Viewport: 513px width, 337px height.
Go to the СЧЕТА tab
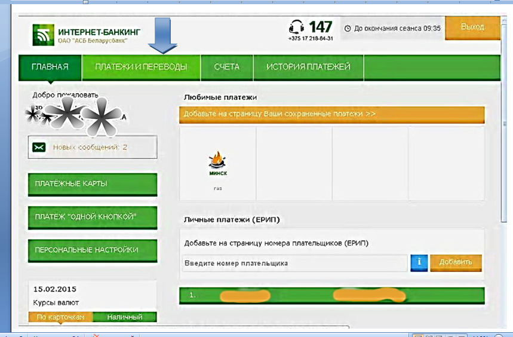tap(226, 67)
